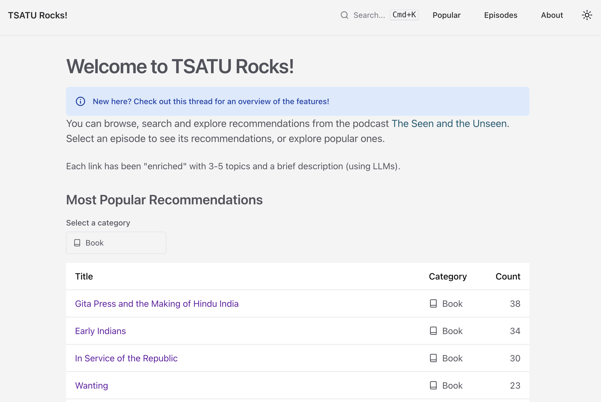Click the book icon in the Republic row

tap(433, 358)
